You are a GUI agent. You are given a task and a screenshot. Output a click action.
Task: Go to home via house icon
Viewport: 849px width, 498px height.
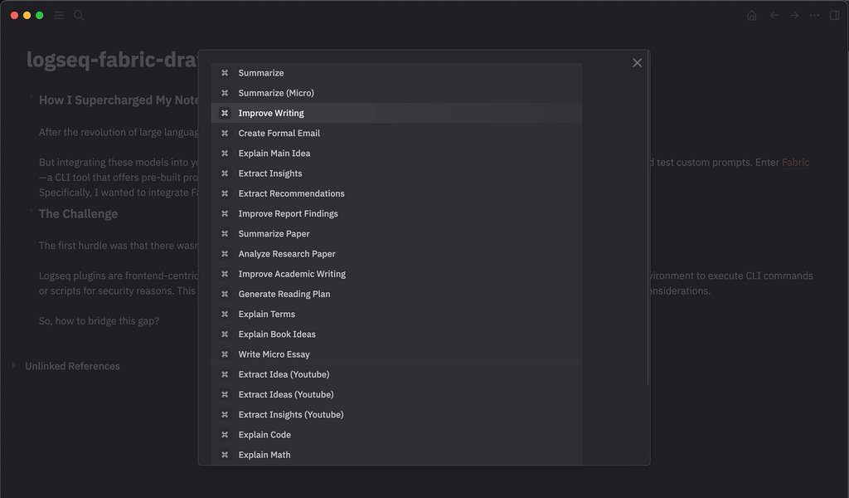click(x=751, y=16)
